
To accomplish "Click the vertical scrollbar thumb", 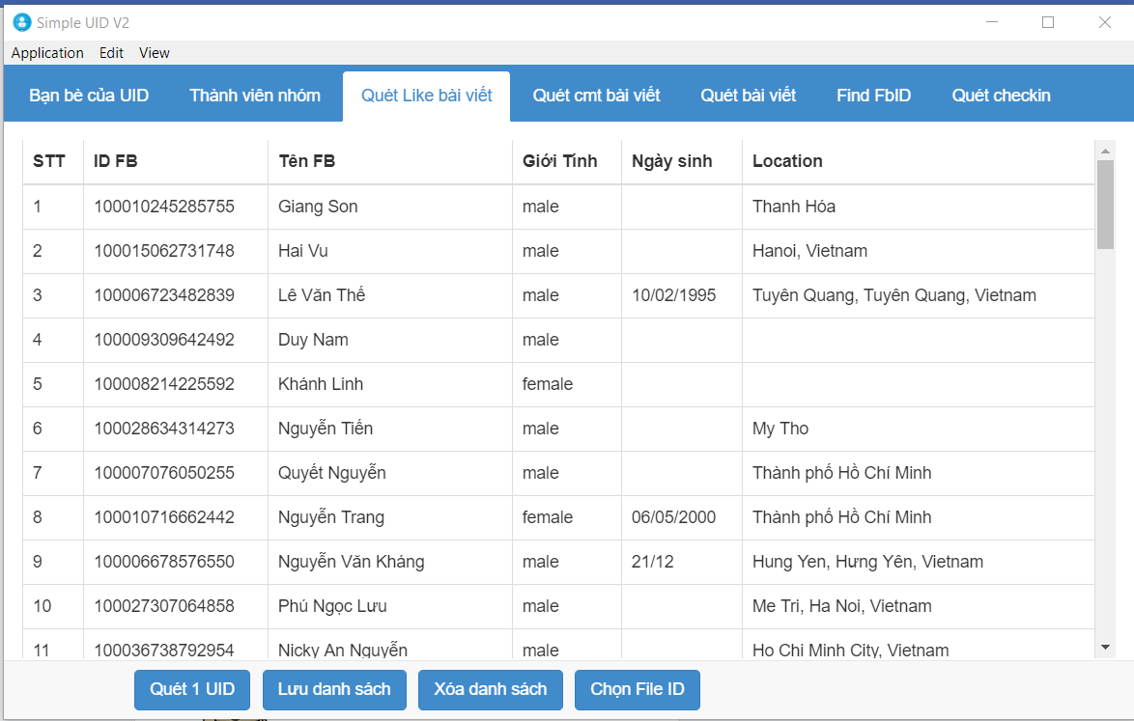I will [x=1105, y=205].
